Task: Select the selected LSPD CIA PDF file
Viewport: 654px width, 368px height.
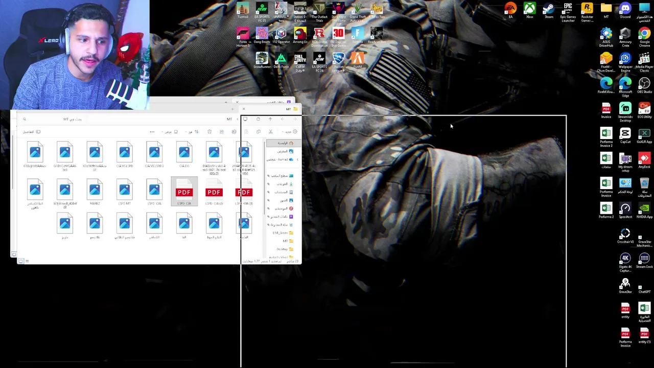Action: 184,192
